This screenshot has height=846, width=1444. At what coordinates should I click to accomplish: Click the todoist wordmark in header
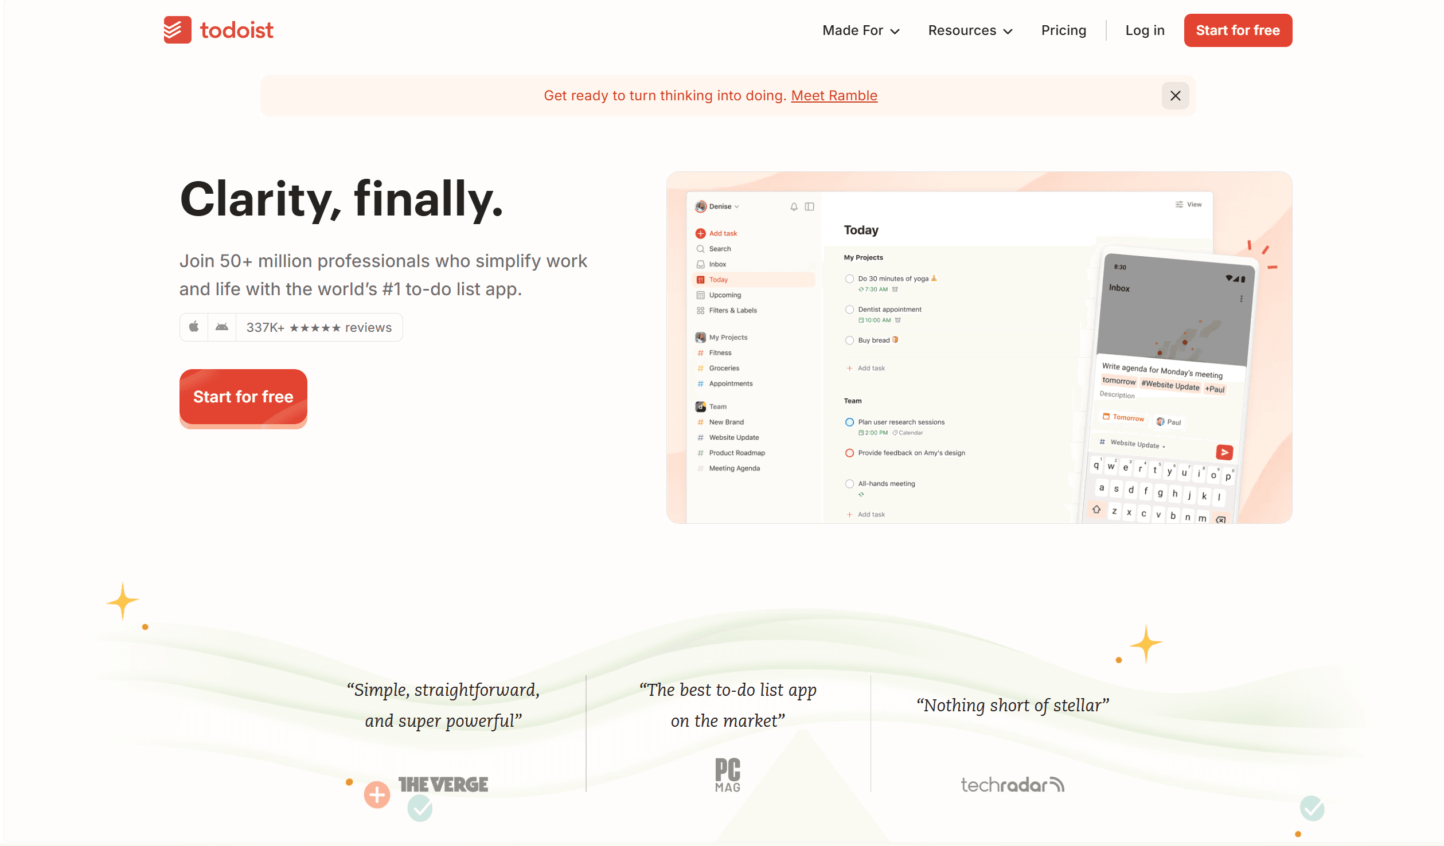tap(236, 30)
